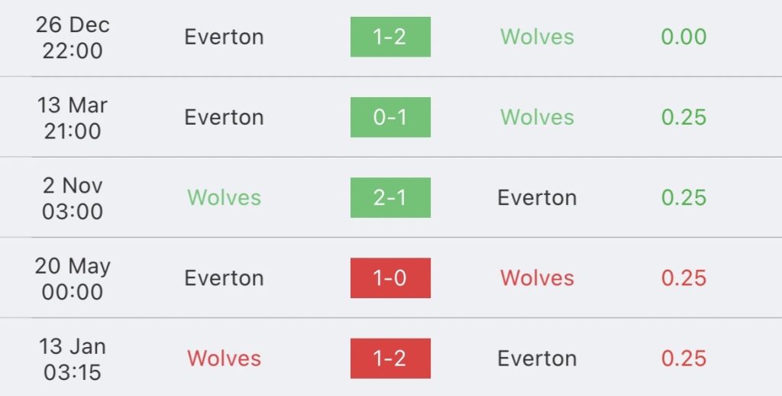The image size is (782, 396).
Task: Open the red 1-2 score badge
Action: point(390,358)
